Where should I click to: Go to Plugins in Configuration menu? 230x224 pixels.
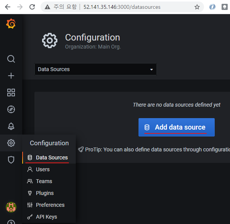44,193
